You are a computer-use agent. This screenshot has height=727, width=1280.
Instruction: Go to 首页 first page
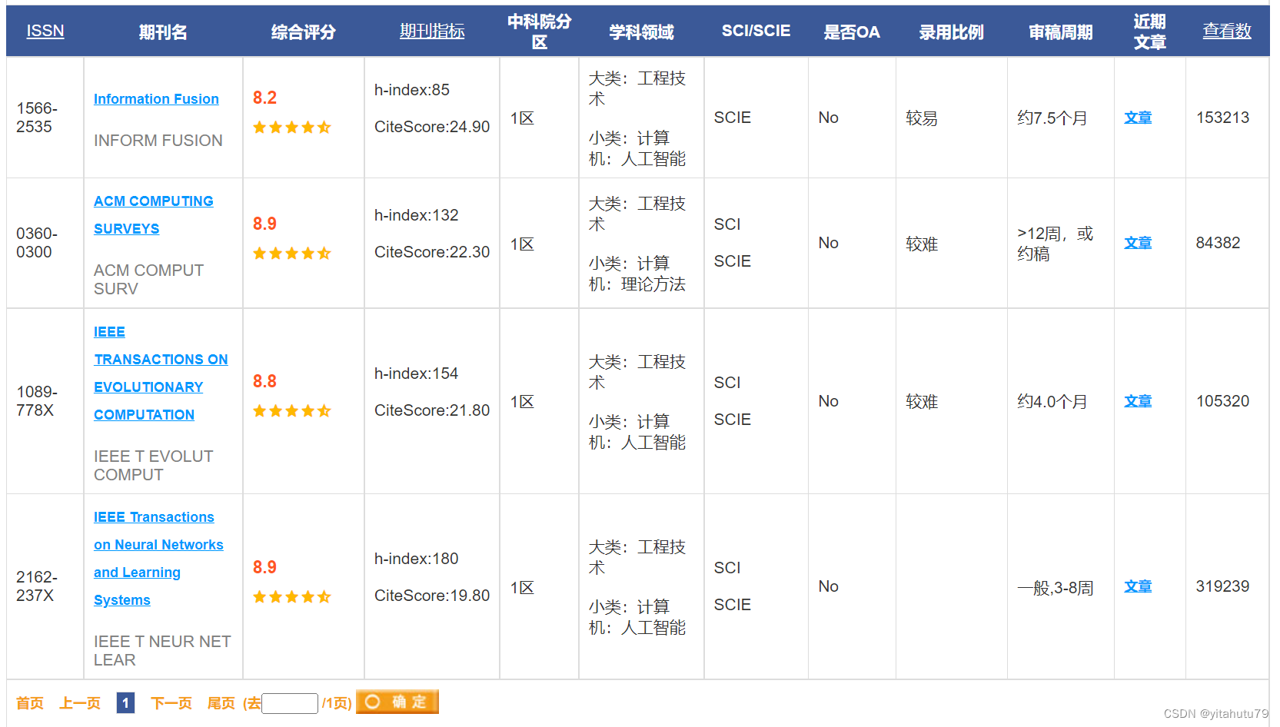[30, 703]
